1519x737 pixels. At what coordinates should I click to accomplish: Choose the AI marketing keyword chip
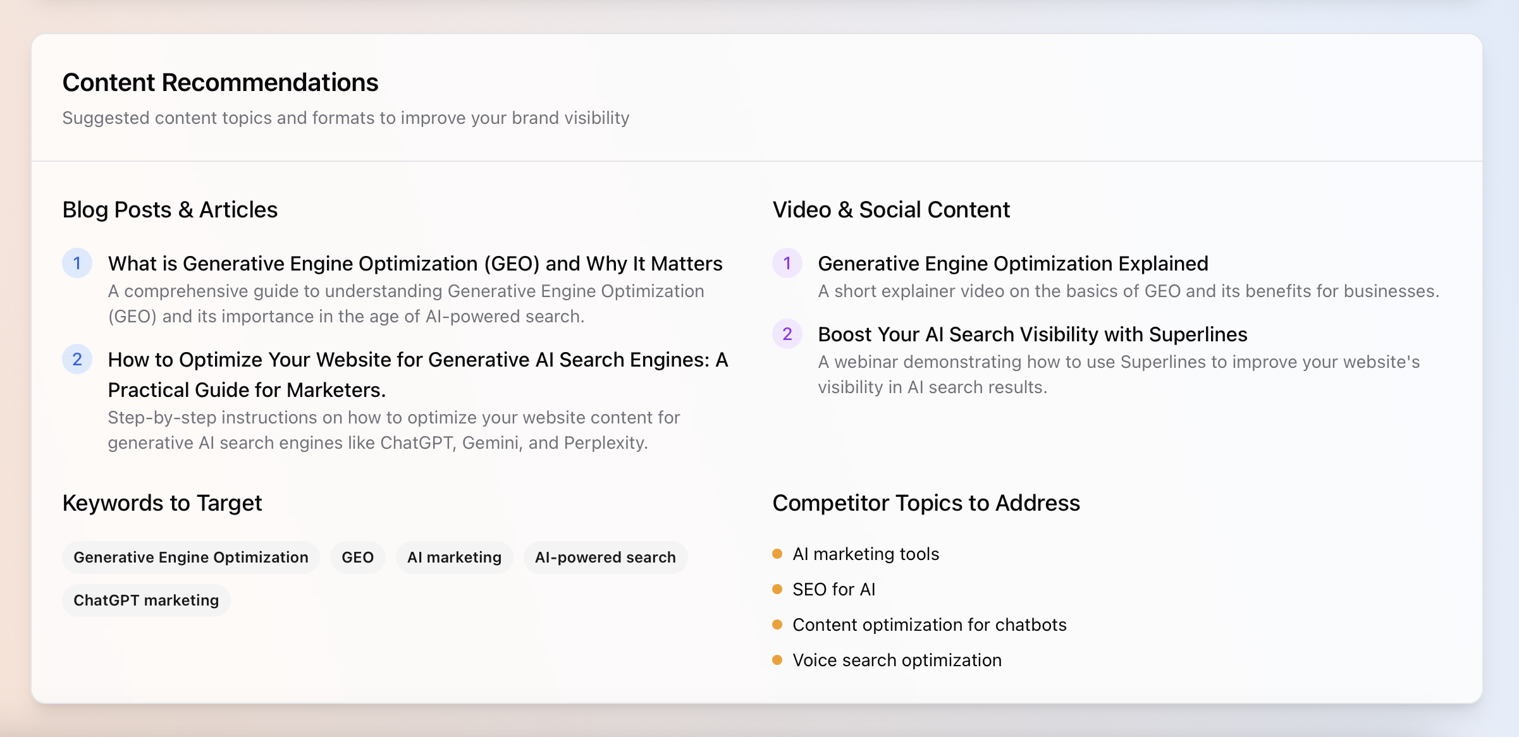coord(454,557)
